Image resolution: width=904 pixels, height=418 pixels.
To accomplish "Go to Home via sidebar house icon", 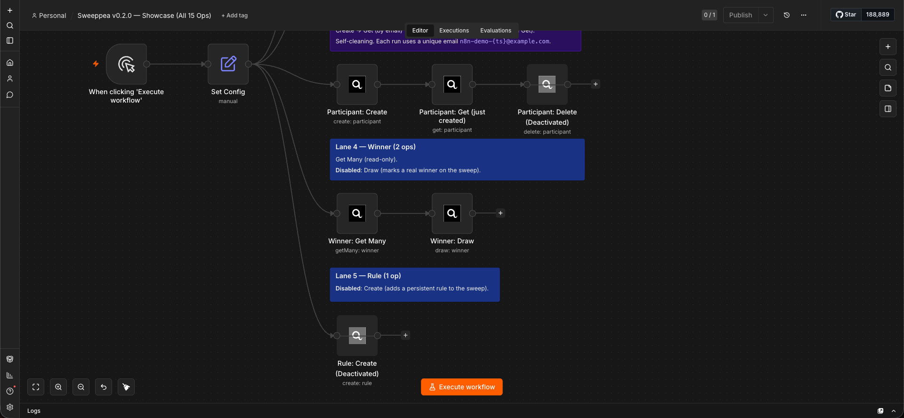I will (10, 63).
